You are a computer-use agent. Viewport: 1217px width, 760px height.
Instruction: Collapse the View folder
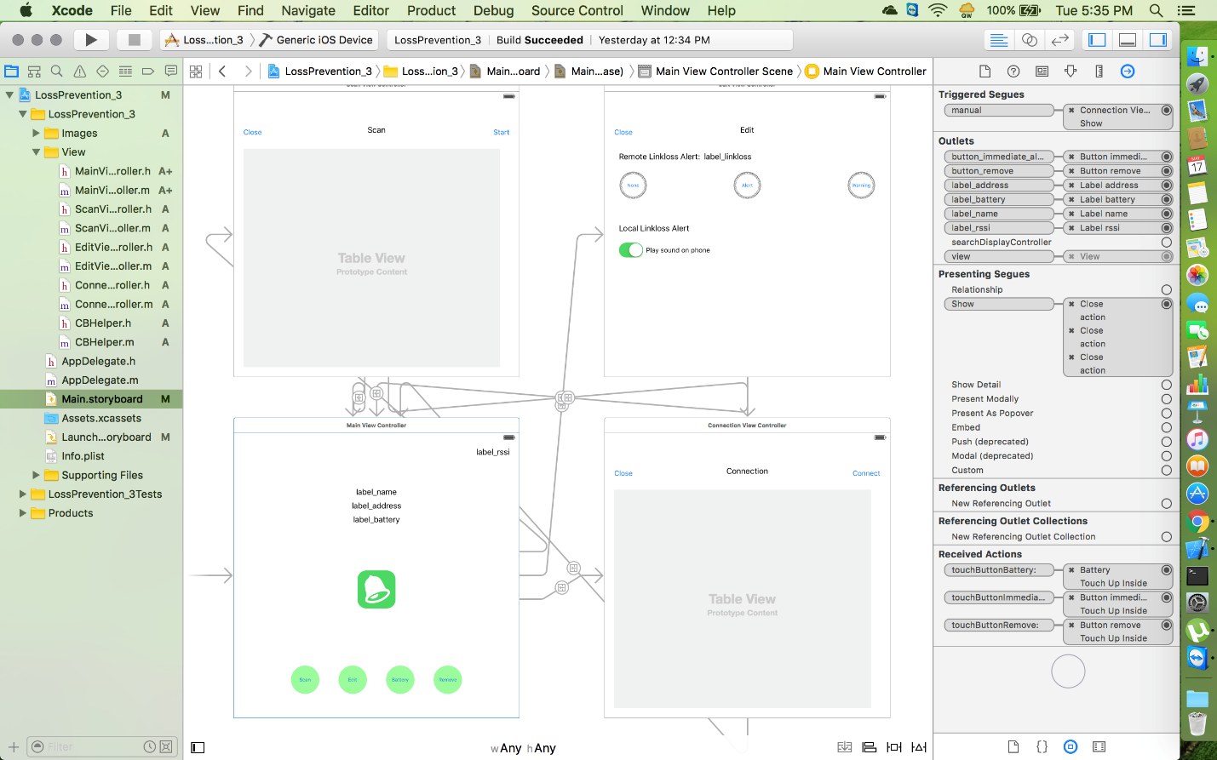pos(36,152)
